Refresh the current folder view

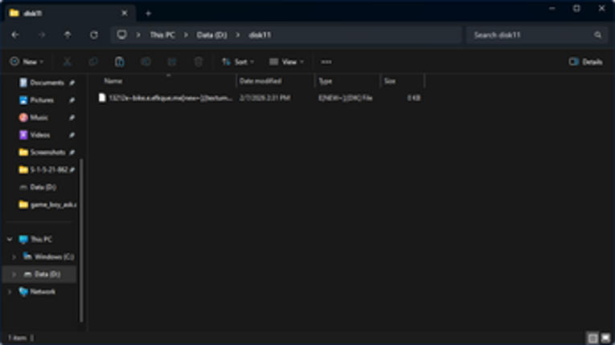click(x=93, y=35)
